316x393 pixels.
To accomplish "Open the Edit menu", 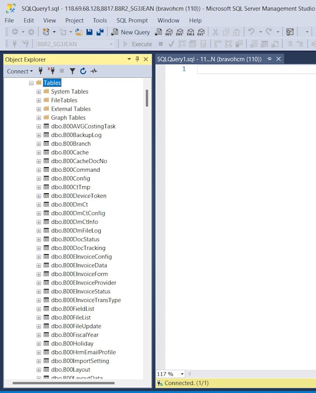I will (29, 20).
